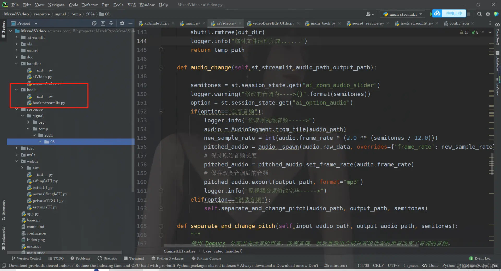Collapse all nodes in the Project panel
This screenshot has height=271, width=501.
pos(111,23)
